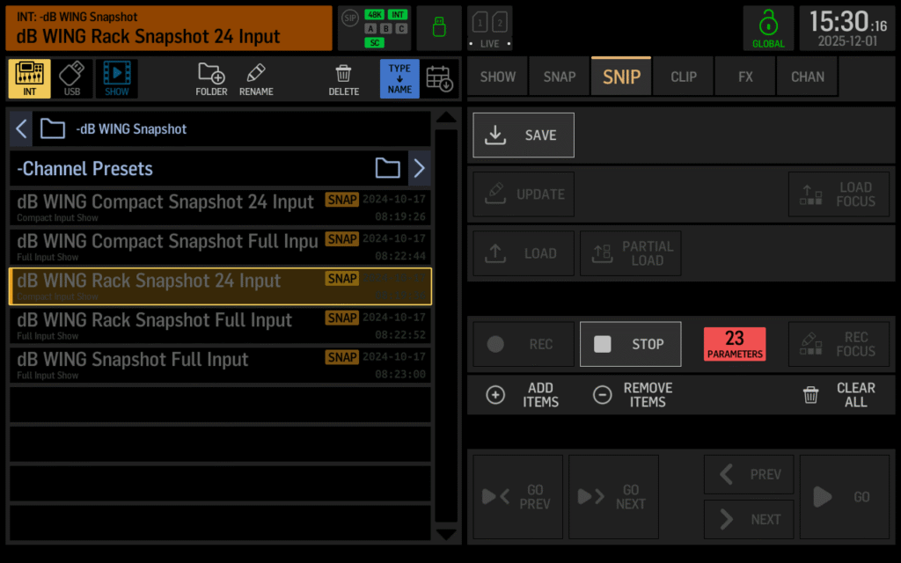Click the SHOW film icon in toolbar
This screenshot has width=901, height=563.
(116, 78)
